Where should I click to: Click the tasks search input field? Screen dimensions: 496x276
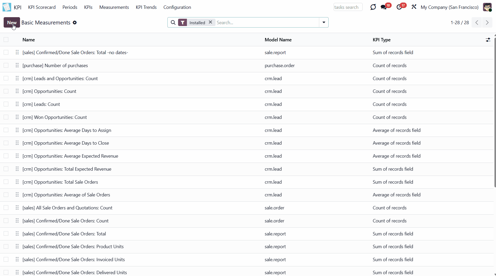coord(348,7)
